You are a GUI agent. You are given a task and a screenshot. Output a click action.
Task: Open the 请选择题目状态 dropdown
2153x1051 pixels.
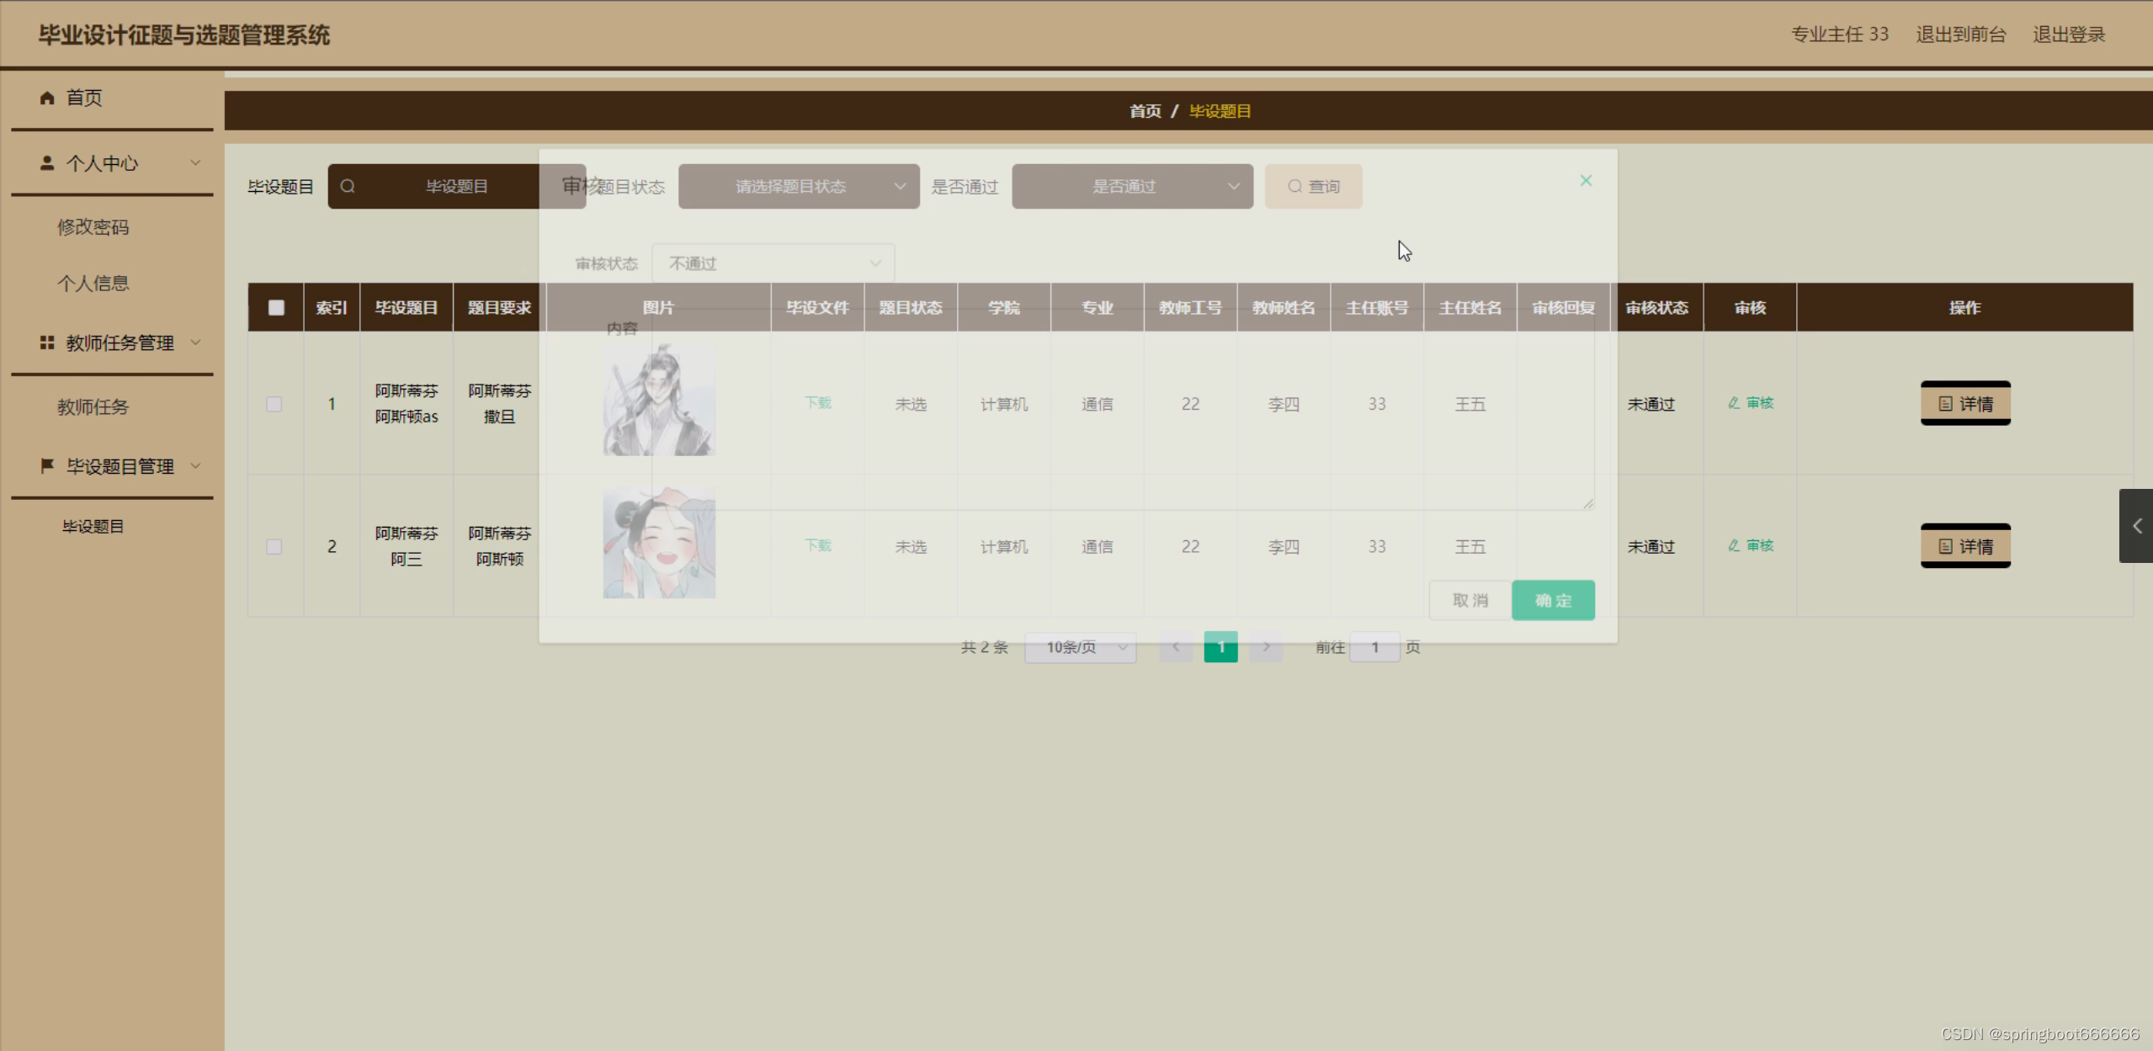coord(798,186)
